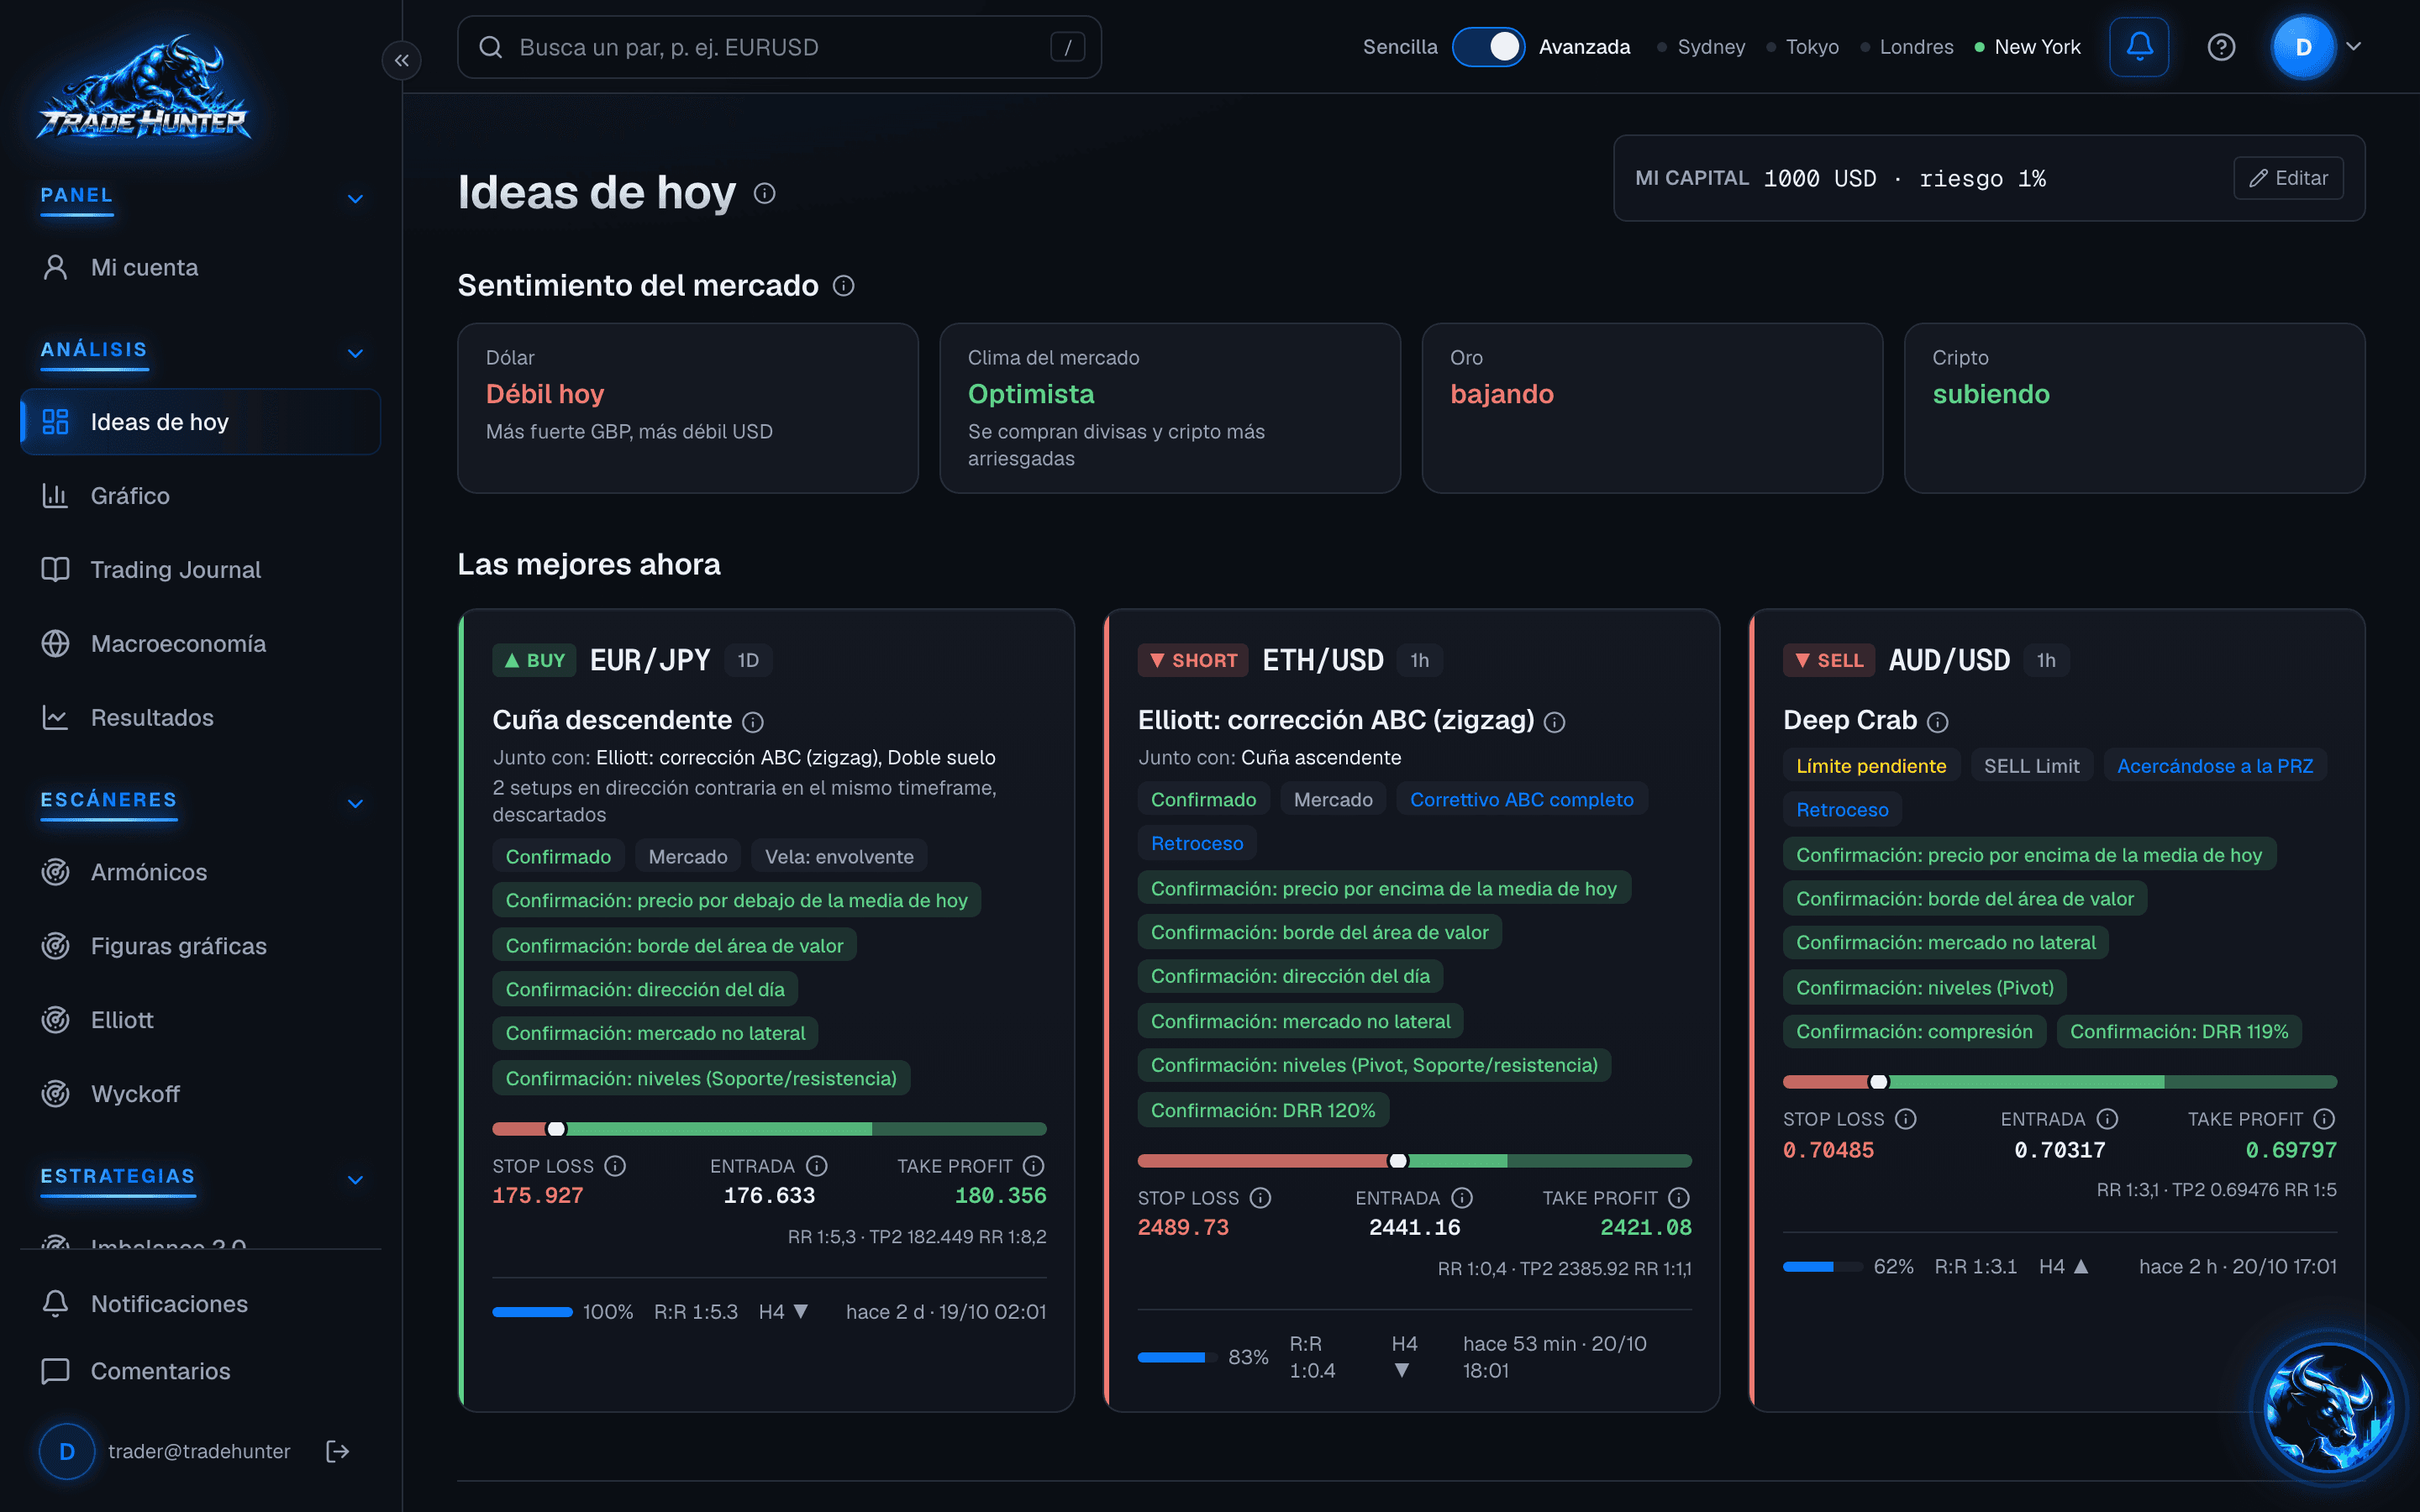The image size is (2420, 1512).
Task: Click the Stop Loss info icon on the ETH/USD card
Action: point(1260,1198)
